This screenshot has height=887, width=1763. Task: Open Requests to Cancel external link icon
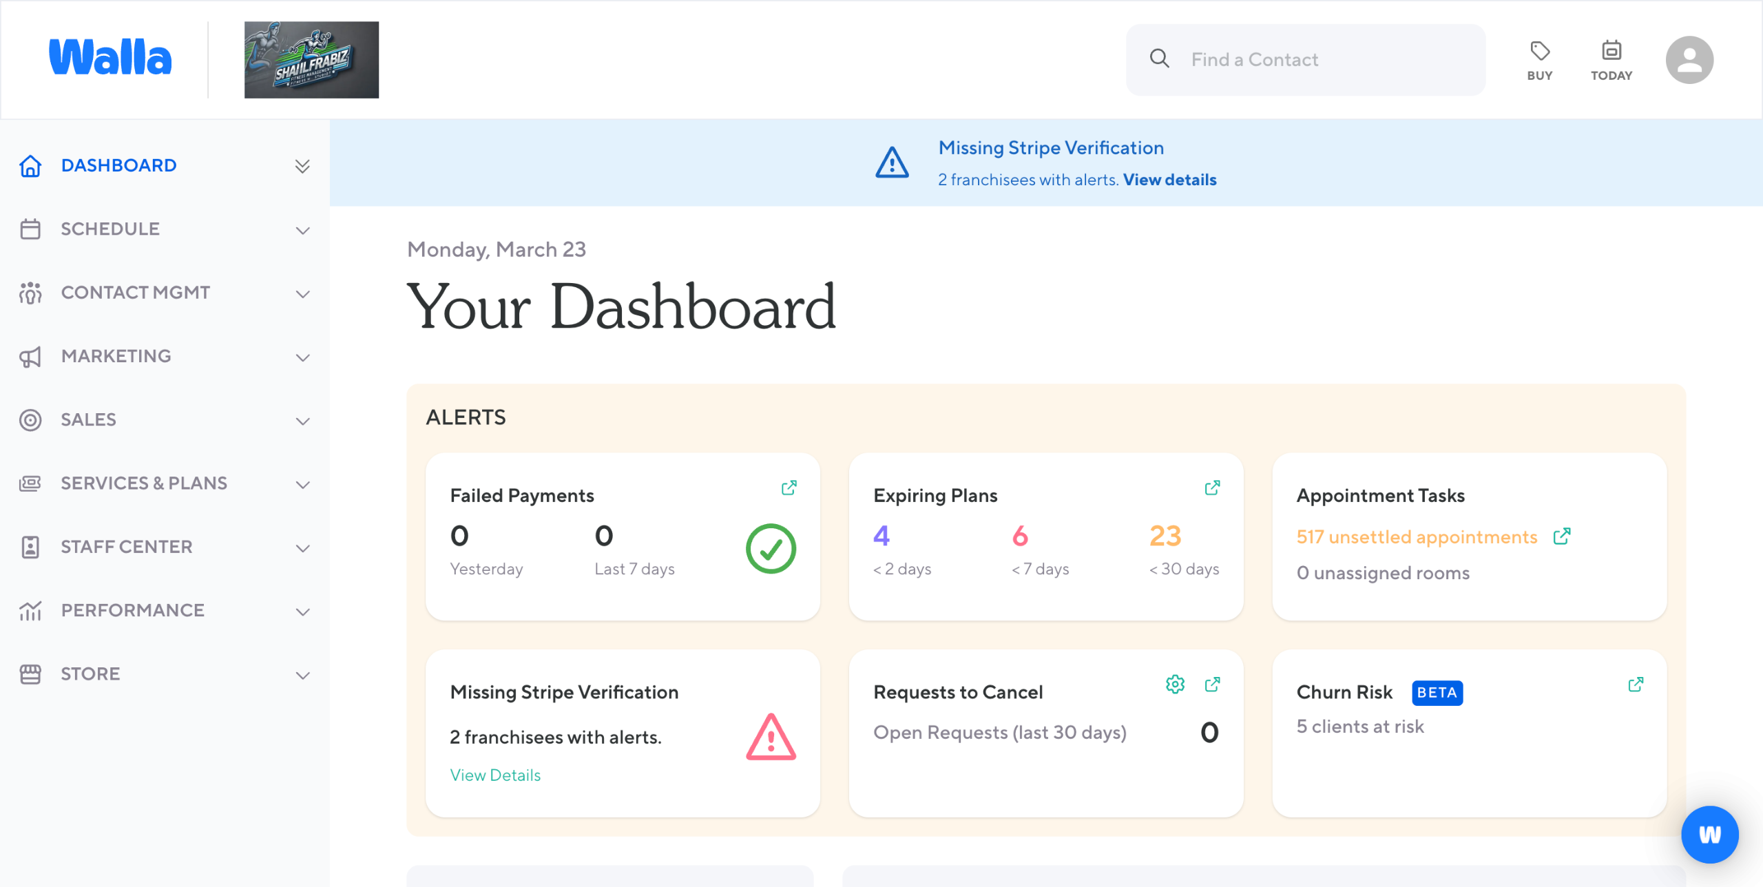tap(1212, 685)
